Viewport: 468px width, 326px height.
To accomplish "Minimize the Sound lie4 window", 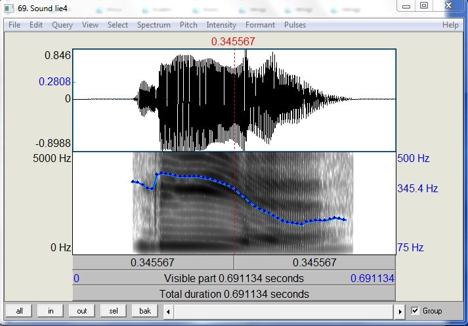I will coord(406,6).
